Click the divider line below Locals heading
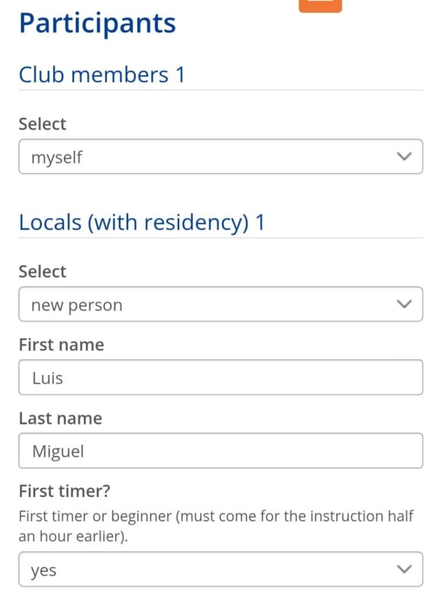This screenshot has width=444, height=592. point(220,238)
